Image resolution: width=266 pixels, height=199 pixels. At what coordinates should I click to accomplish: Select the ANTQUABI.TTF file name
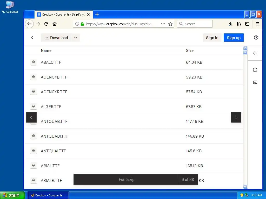click(55, 136)
